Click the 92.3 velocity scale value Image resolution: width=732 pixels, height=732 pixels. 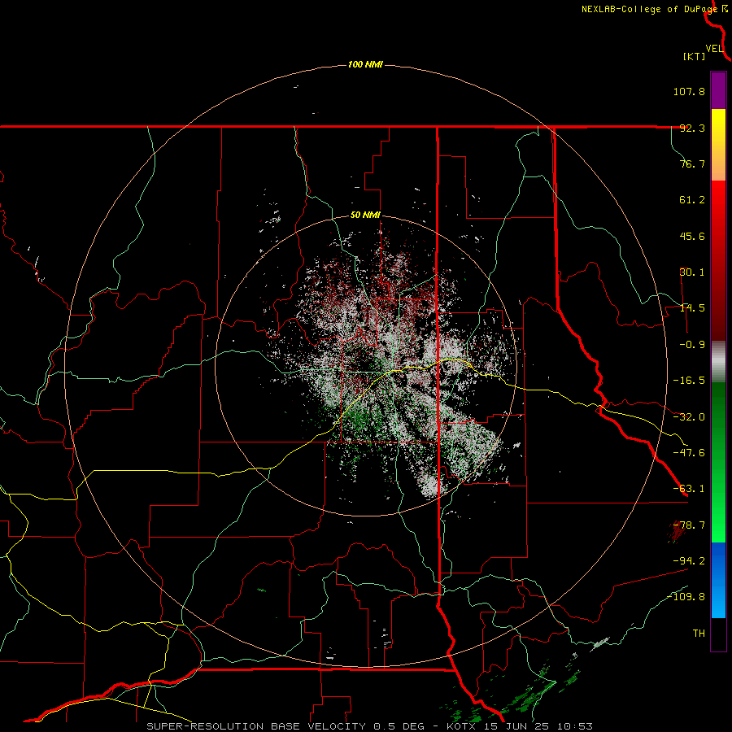pos(692,128)
